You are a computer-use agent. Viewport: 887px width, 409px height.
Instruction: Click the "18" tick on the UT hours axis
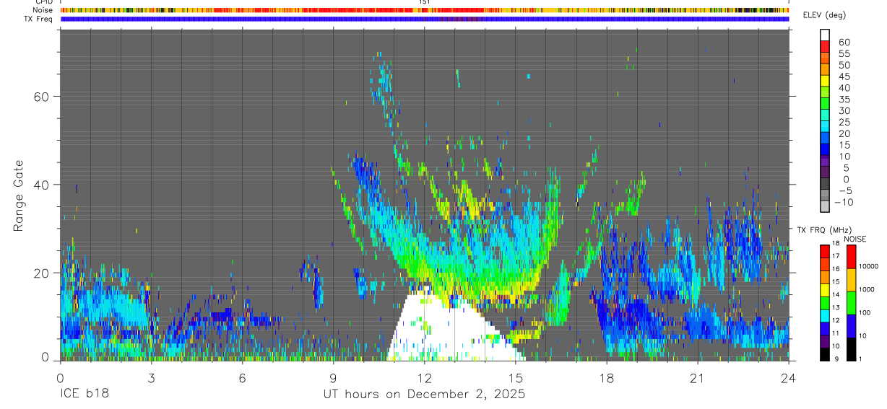tap(606, 378)
